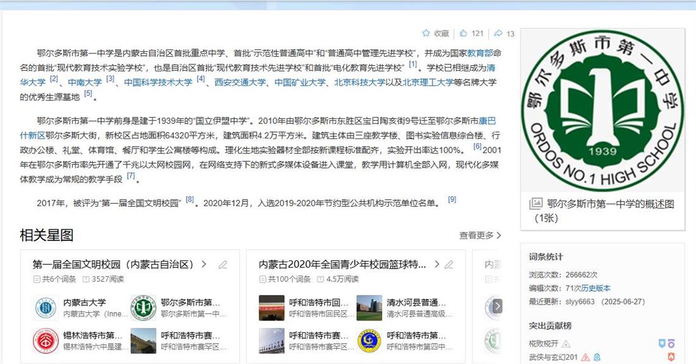Open the 中国科学技术大学 link
Screen dimensions: 696x364
(x=158, y=82)
